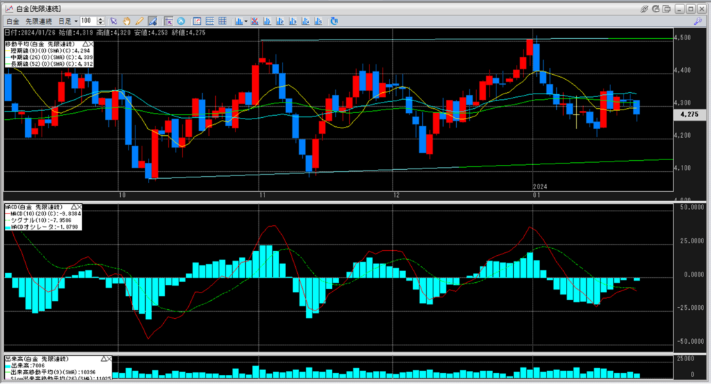Click the 25000 volume axis label

(x=685, y=358)
